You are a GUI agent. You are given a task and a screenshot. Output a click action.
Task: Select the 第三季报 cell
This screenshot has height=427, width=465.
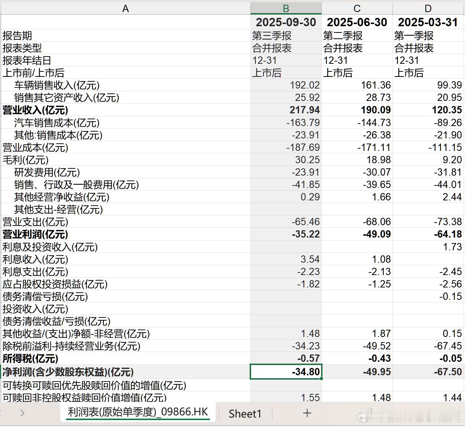[286, 36]
